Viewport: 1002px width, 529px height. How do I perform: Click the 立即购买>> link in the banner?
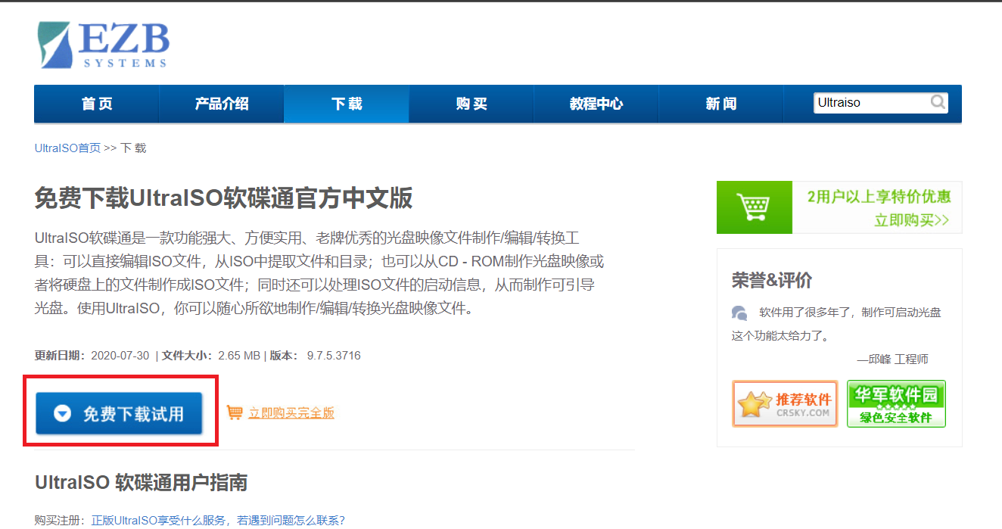911,220
